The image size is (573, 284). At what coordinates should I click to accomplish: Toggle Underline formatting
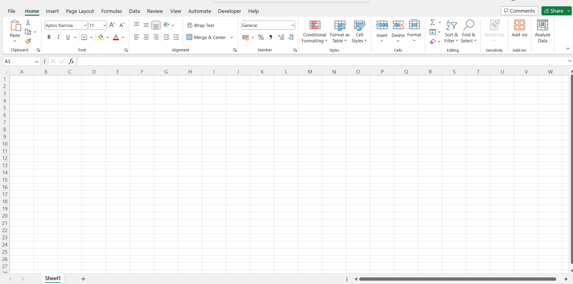point(68,37)
